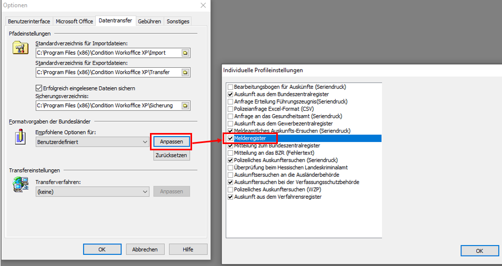
Task: Click the Standardverzeichnis Importdateien path field
Action: 108,53
